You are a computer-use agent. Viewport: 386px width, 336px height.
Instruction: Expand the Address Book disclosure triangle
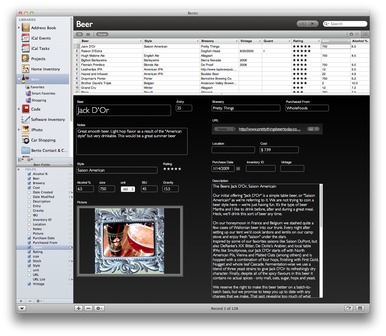[x=19, y=28]
